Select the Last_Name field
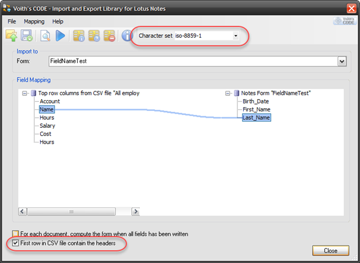Image resolution: width=360 pixels, height=263 pixels. (x=256, y=118)
